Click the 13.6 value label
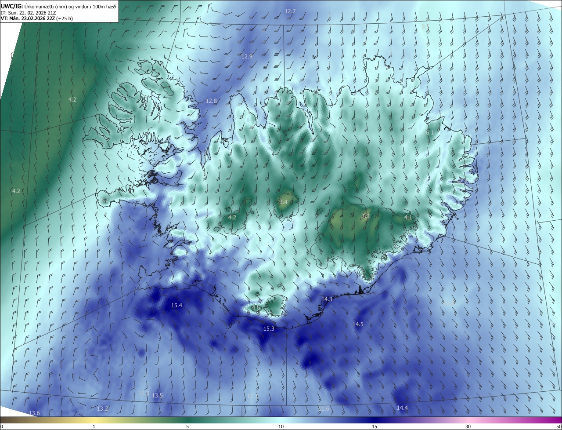Viewport: 562px width, 430px height. [x=34, y=413]
